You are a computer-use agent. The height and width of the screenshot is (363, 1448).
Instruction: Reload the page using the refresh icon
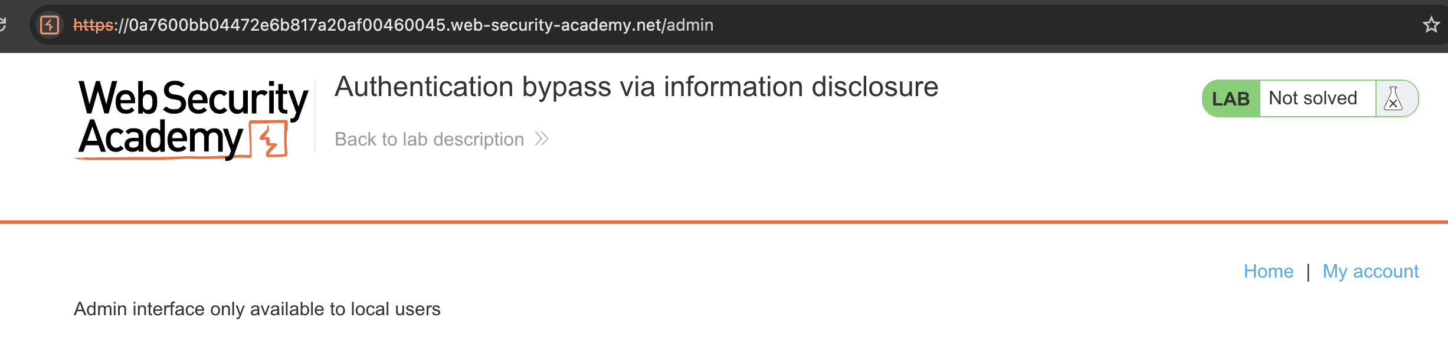2,25
